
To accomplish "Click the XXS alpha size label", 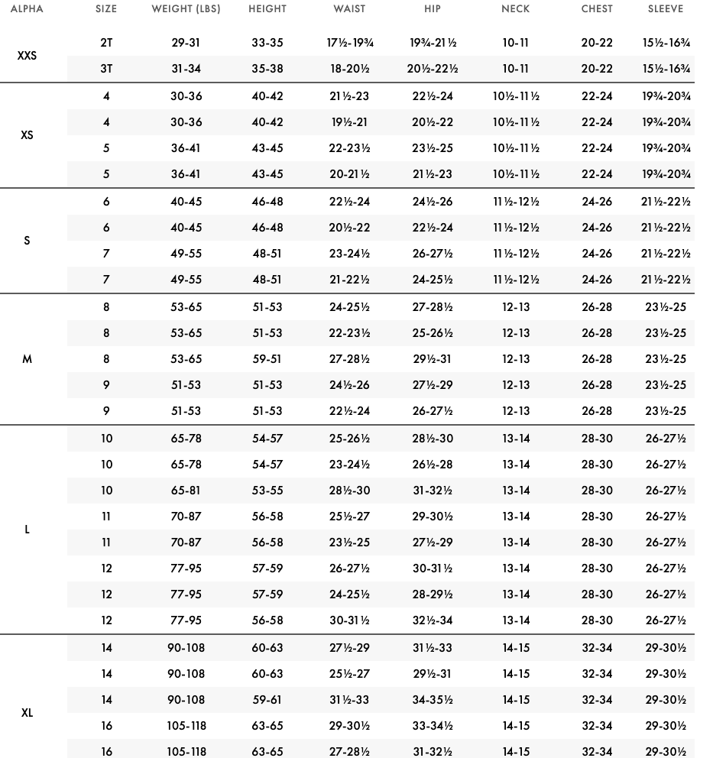I will click(27, 56).
